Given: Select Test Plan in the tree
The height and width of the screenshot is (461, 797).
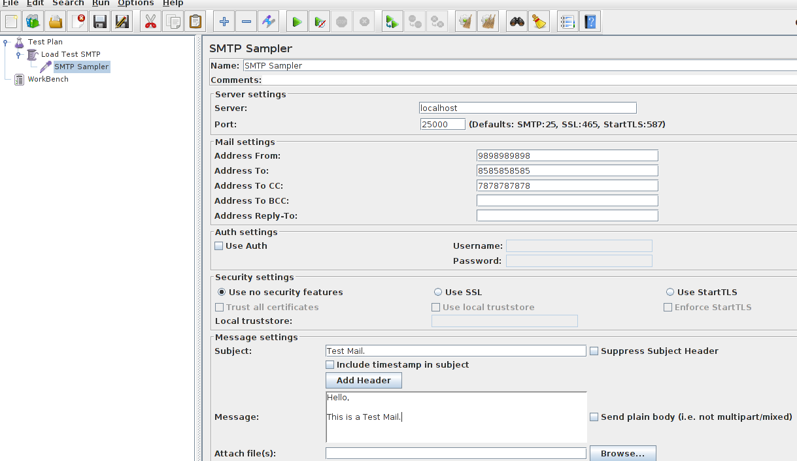Looking at the screenshot, I should coord(45,42).
